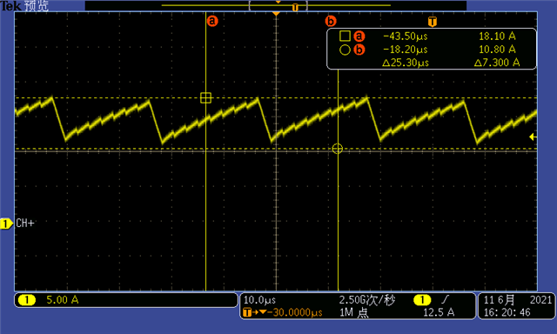This screenshot has height=334, width=557.
Task: Click the 1M record length readout
Action: click(354, 313)
